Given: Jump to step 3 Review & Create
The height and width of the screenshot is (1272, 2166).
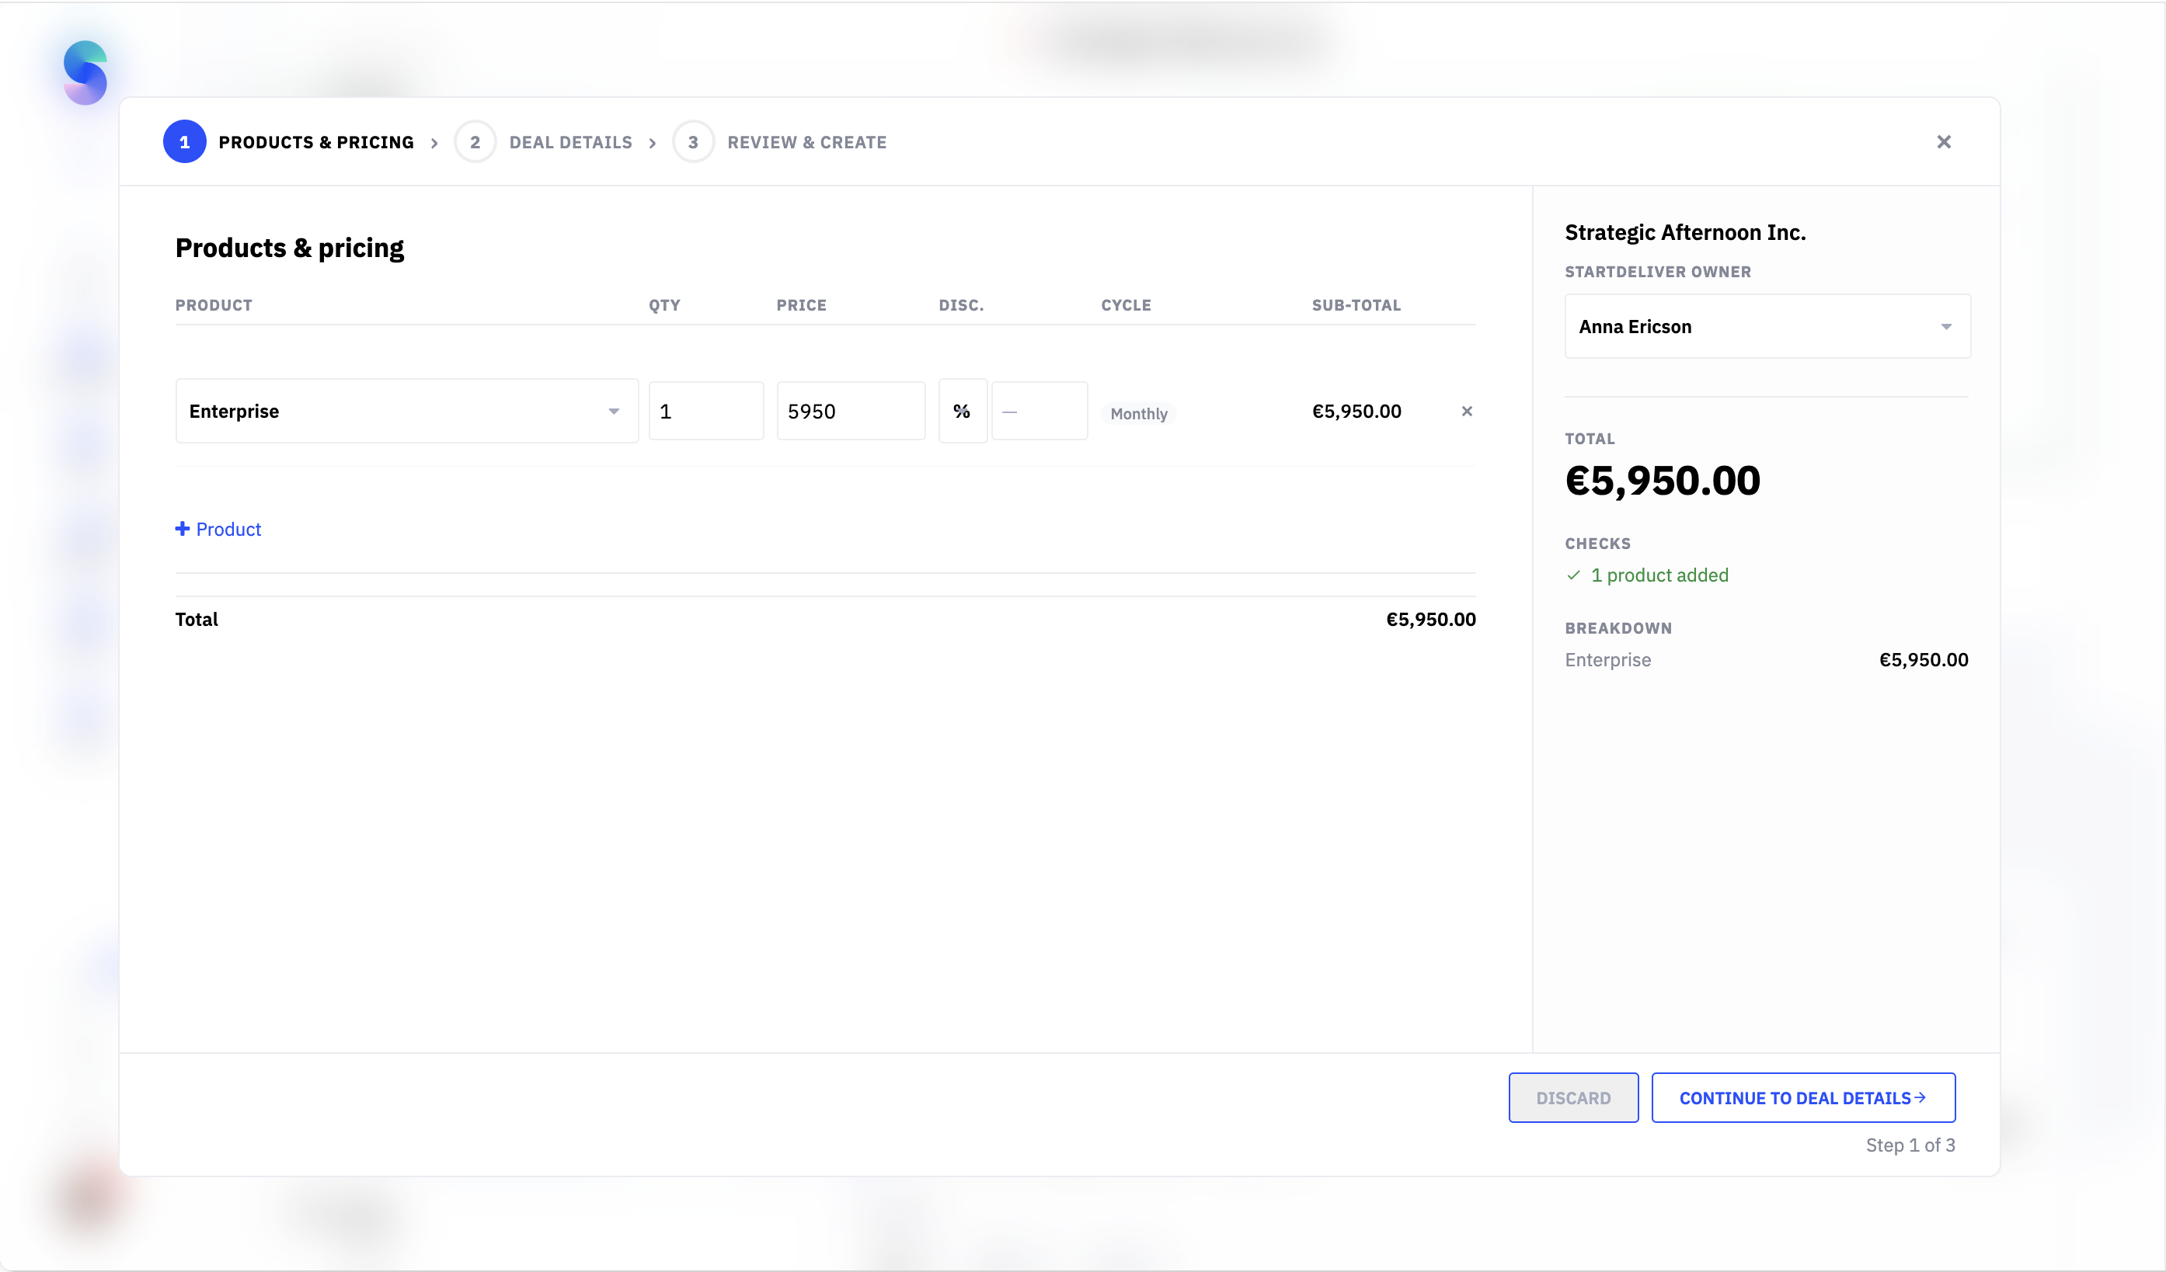Looking at the screenshot, I should tap(778, 141).
